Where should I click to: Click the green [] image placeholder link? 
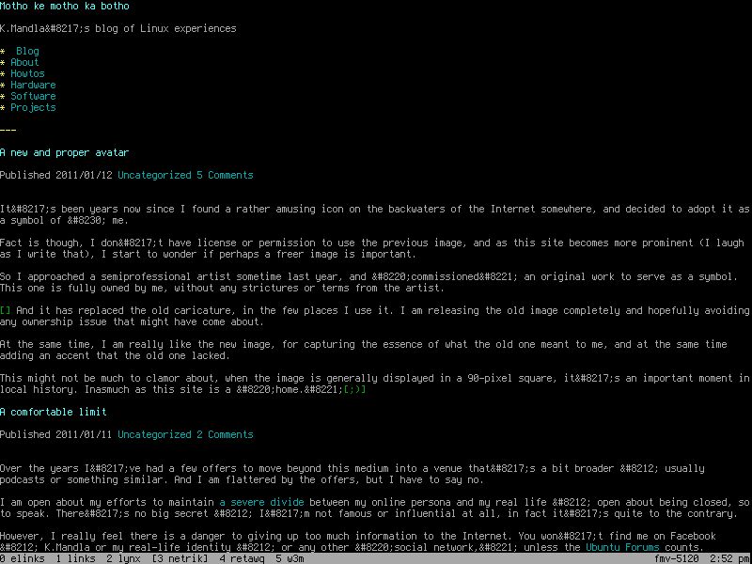(6, 310)
